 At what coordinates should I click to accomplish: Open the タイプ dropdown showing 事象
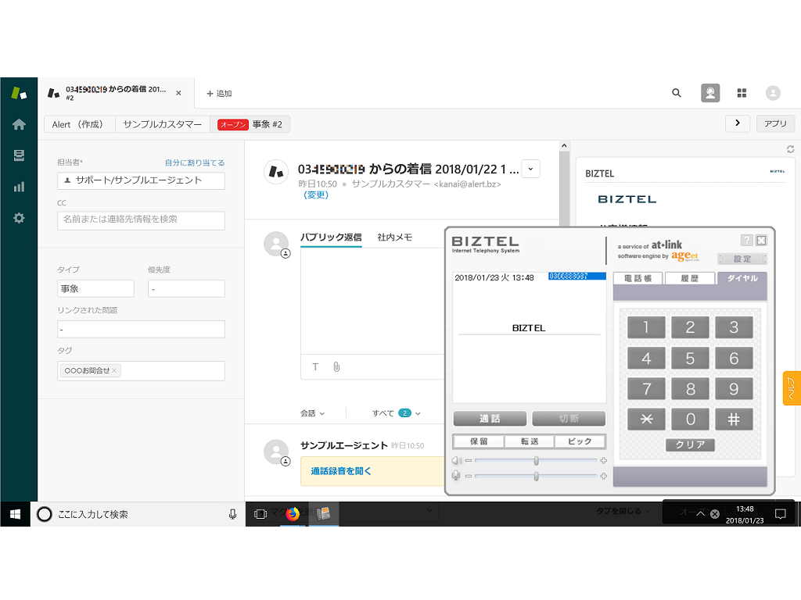pos(95,288)
